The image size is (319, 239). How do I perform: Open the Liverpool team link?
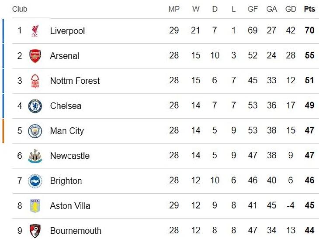(67, 31)
